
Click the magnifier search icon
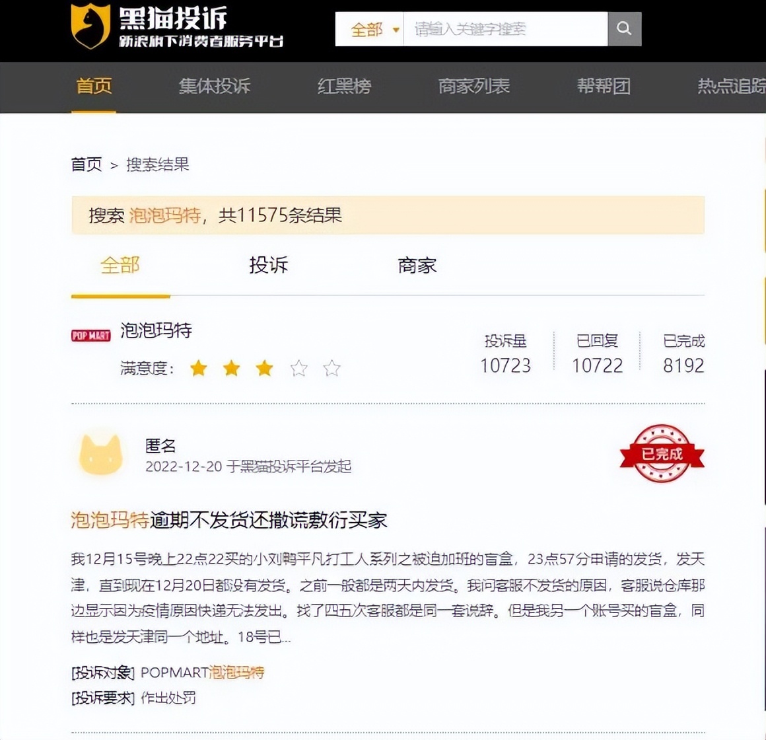coord(623,28)
